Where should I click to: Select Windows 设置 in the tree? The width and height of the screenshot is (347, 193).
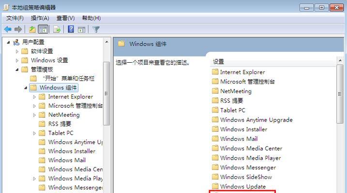click(x=49, y=60)
